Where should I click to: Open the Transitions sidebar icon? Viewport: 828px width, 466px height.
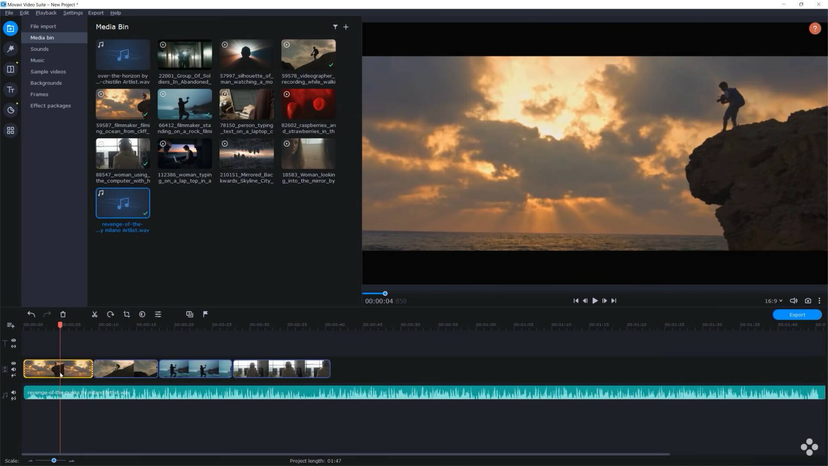point(11,69)
